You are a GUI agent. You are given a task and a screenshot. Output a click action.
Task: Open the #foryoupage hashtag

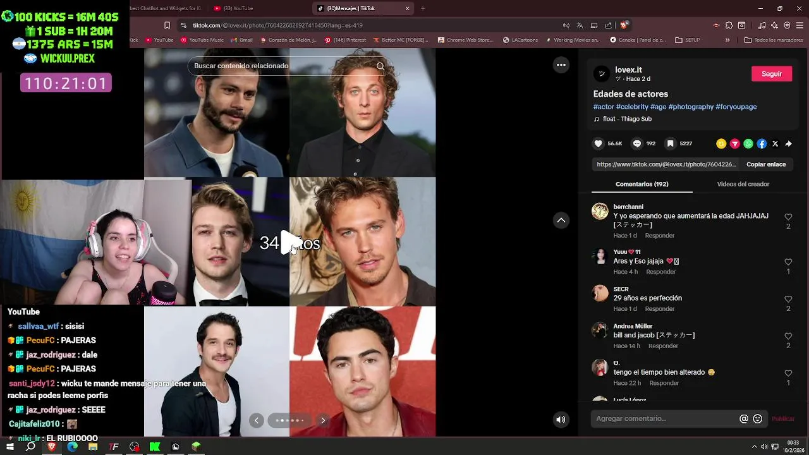736,107
